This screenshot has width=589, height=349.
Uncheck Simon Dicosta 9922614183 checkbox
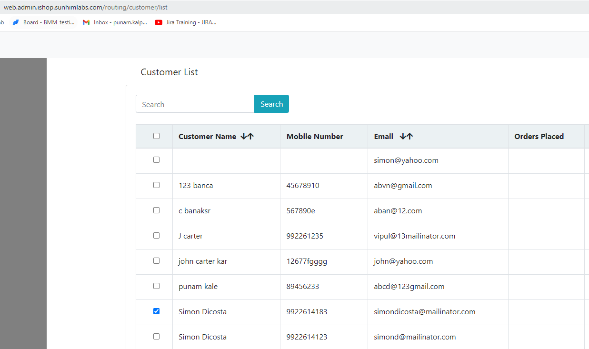(x=156, y=311)
